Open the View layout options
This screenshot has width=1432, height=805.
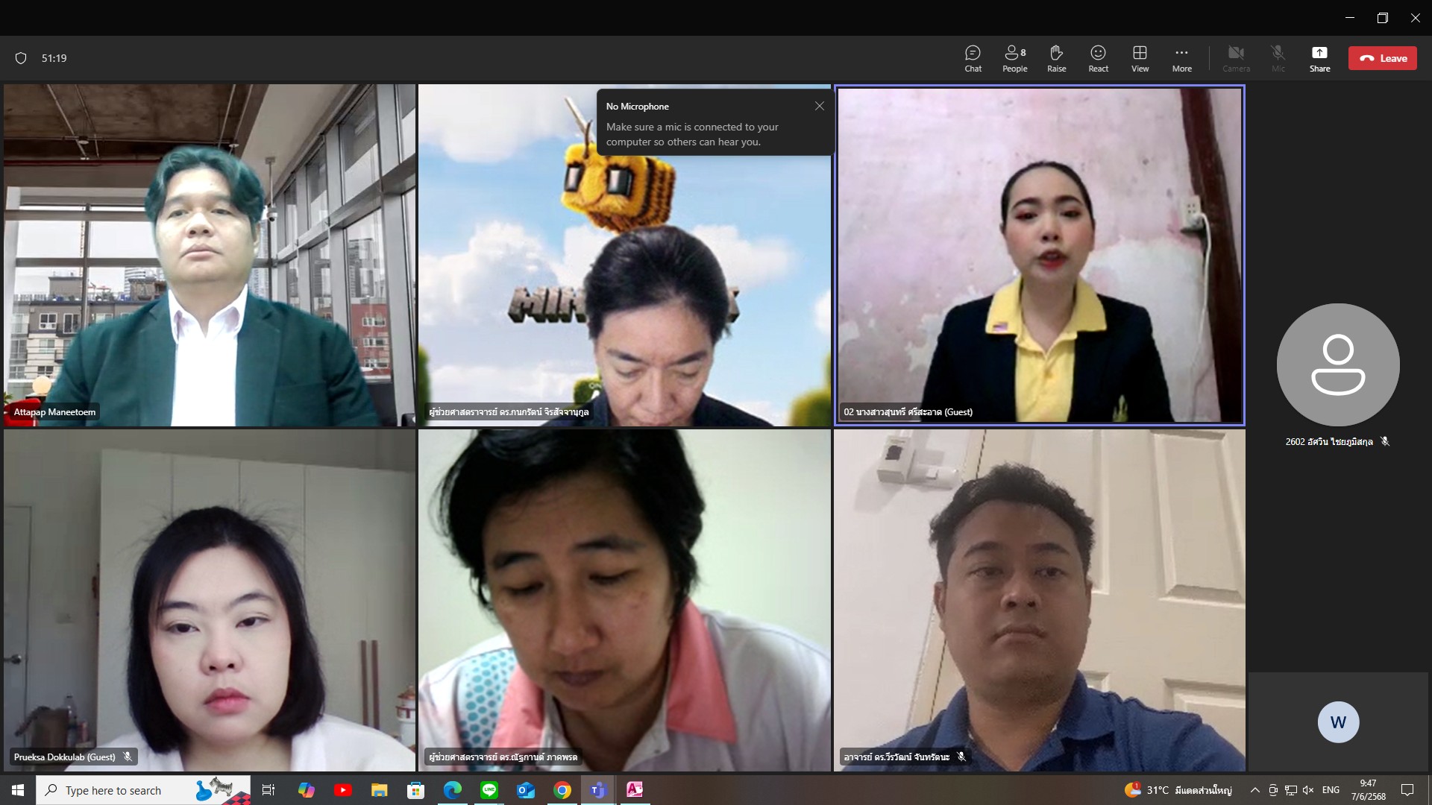pos(1140,58)
